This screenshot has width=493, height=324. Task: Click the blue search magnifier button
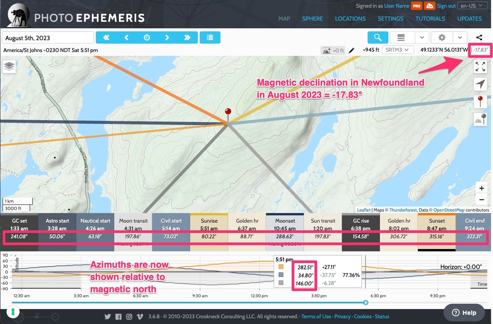point(378,37)
